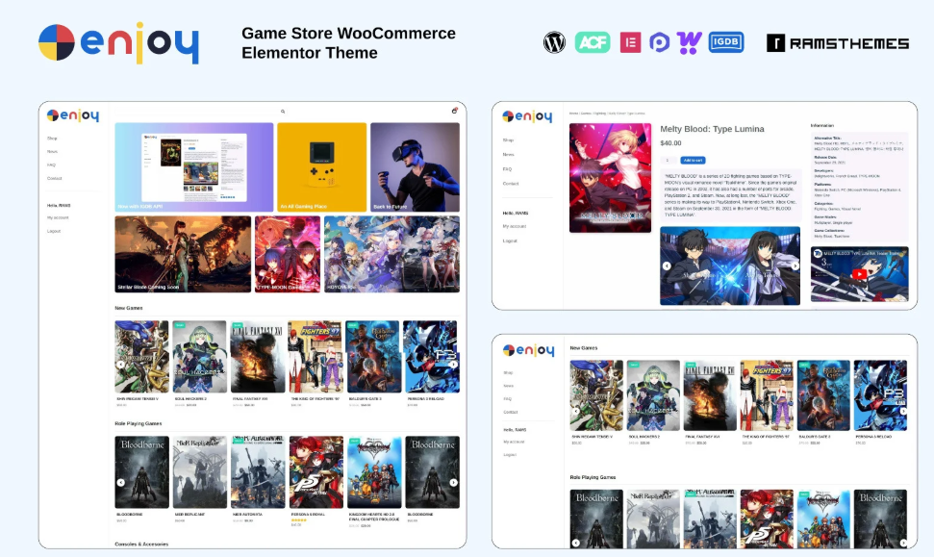Click the WordPress logo in the top banner

554,43
